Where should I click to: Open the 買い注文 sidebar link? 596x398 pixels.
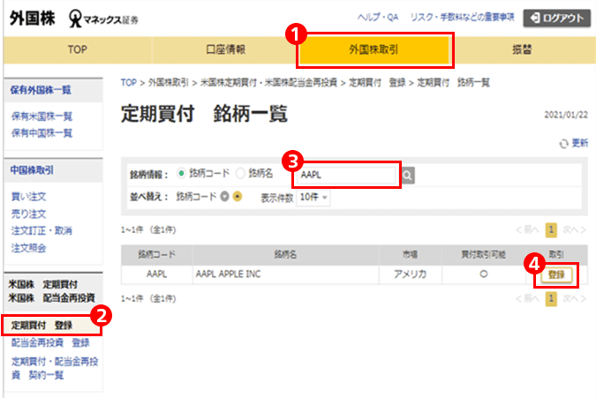(28, 197)
